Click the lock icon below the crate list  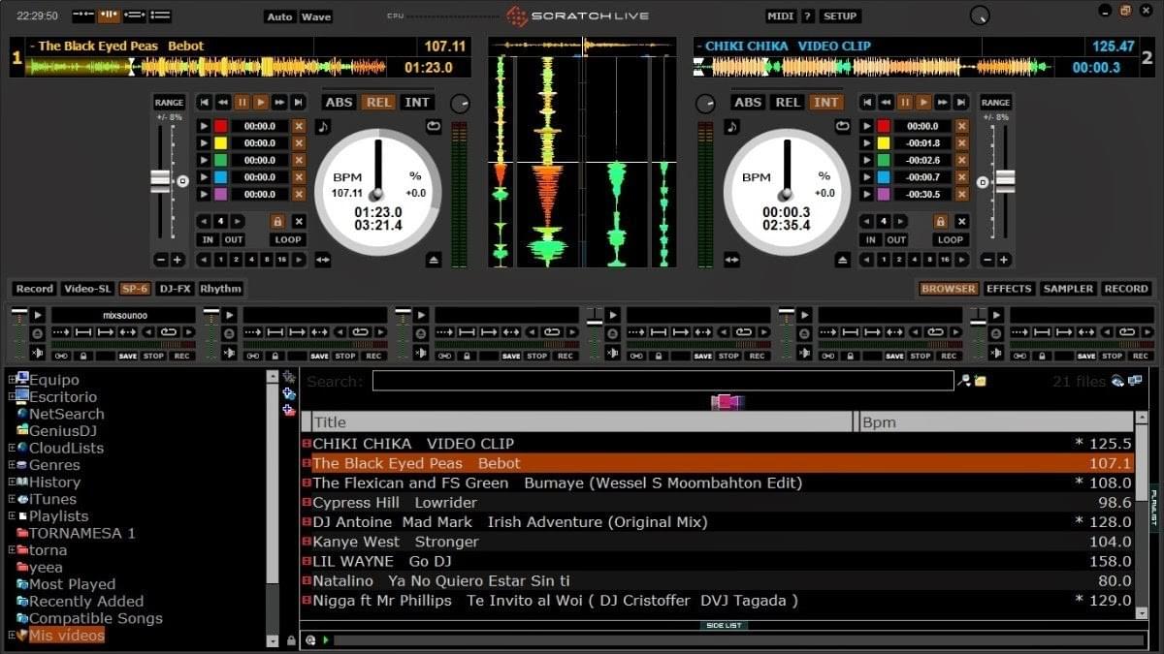[290, 639]
